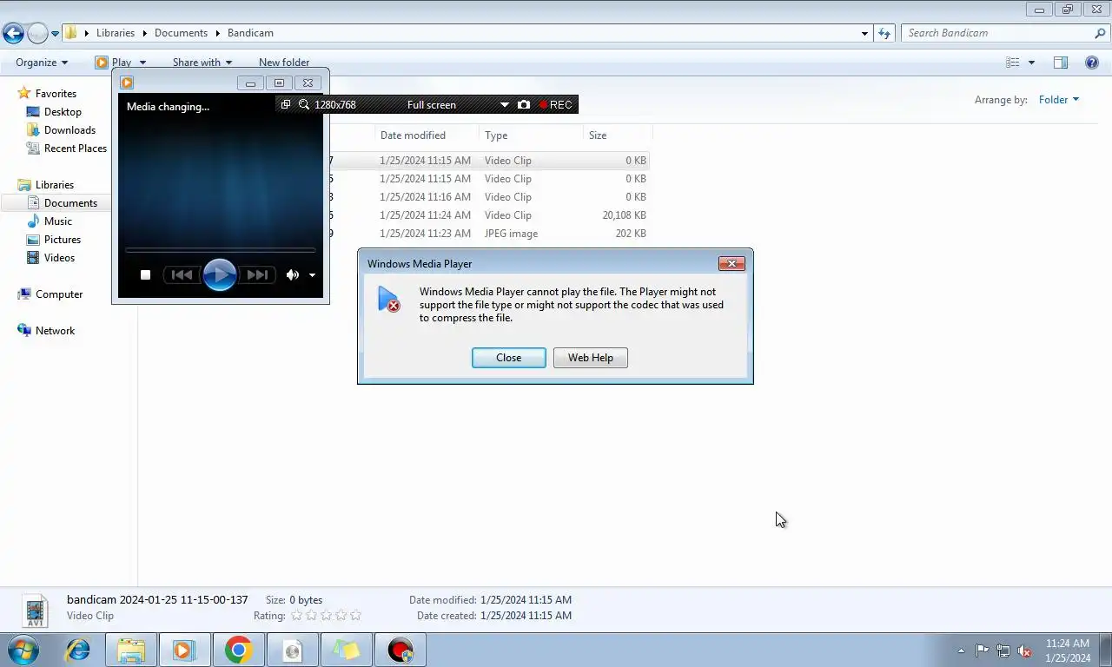Open the Arrange by Folder dropdown
The height and width of the screenshot is (667, 1112).
[x=1058, y=100]
